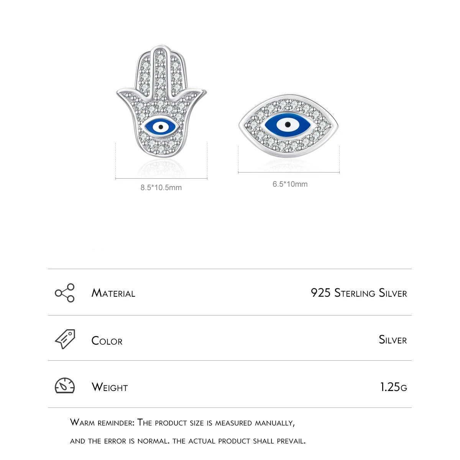Screen dimensions: 460x460
Task: Click the 8.5*10.5mm dimension label
Action: pyautogui.click(x=161, y=187)
